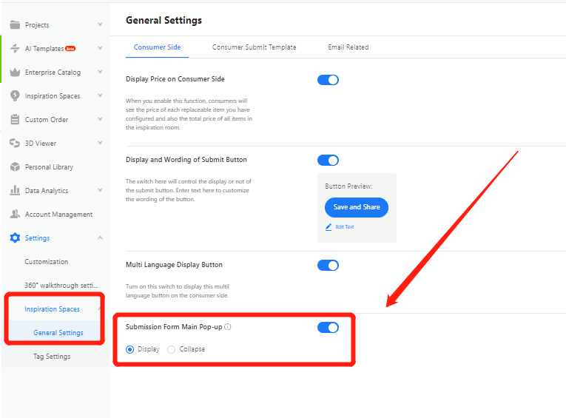
Task: Collapse the Settings section chevron
Action: pyautogui.click(x=100, y=237)
